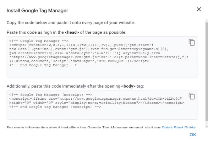This screenshot has height=142, width=208.
Task: Click the dialog's vertical scrollbar thumb
Action: [x=207, y=72]
